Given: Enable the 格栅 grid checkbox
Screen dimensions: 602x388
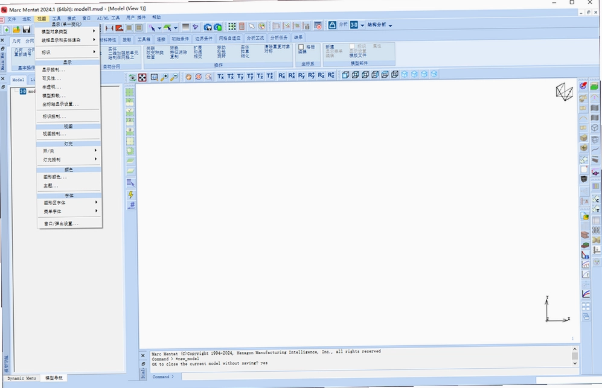Looking at the screenshot, I should point(301,47).
